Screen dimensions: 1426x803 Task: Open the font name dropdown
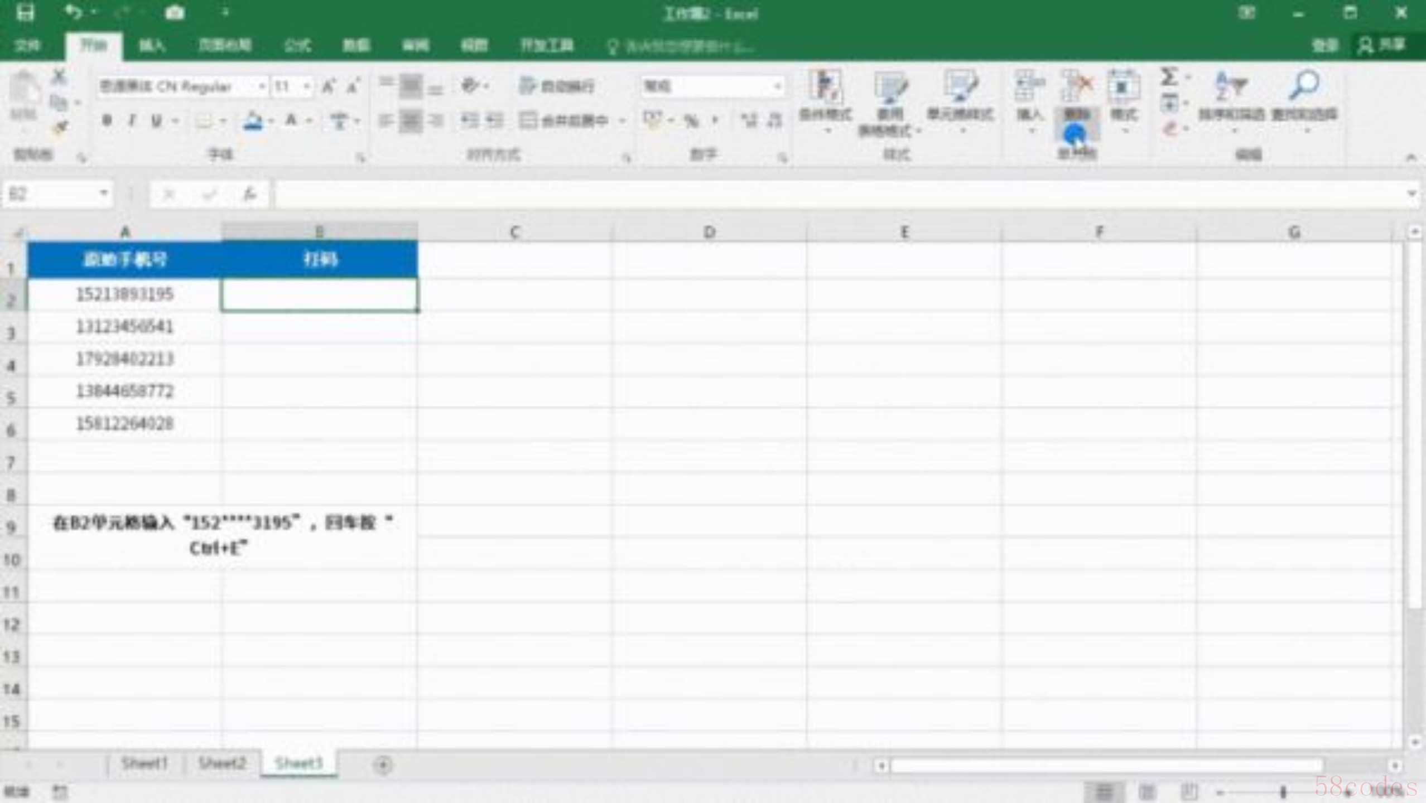[261, 86]
